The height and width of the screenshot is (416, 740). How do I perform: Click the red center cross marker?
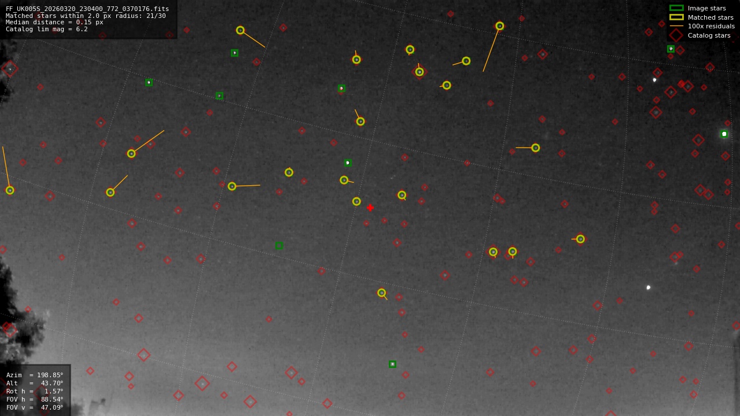pyautogui.click(x=370, y=208)
